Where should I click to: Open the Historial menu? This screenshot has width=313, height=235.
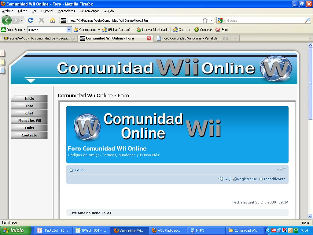(x=47, y=11)
